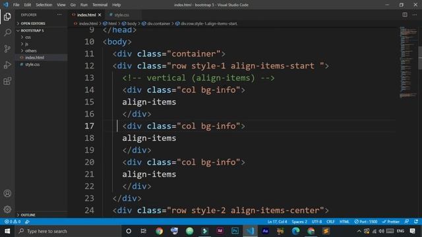Select index.html in the file tree

point(34,57)
